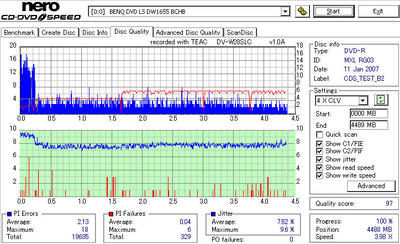Image resolution: width=400 pixels, height=244 pixels.
Task: Toggle Show write speed checkbox
Action: click(x=320, y=175)
